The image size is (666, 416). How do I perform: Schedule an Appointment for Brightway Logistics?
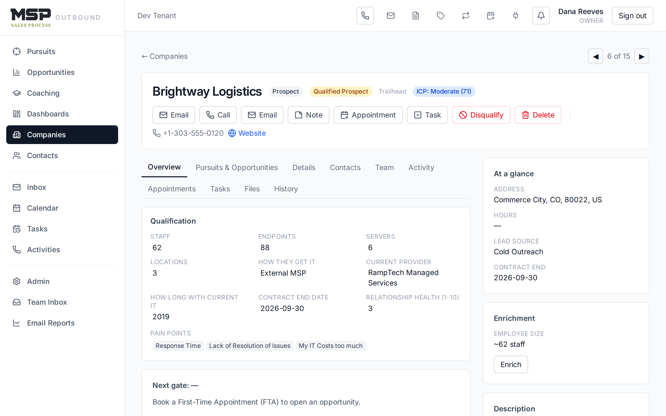click(x=368, y=115)
